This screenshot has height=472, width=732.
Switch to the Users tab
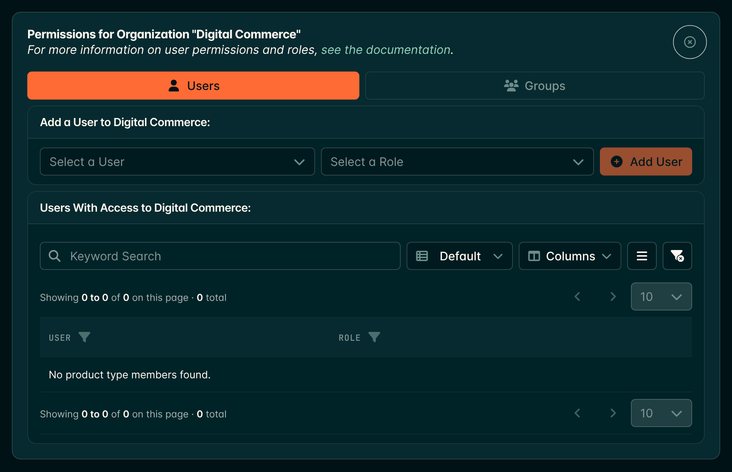point(193,86)
